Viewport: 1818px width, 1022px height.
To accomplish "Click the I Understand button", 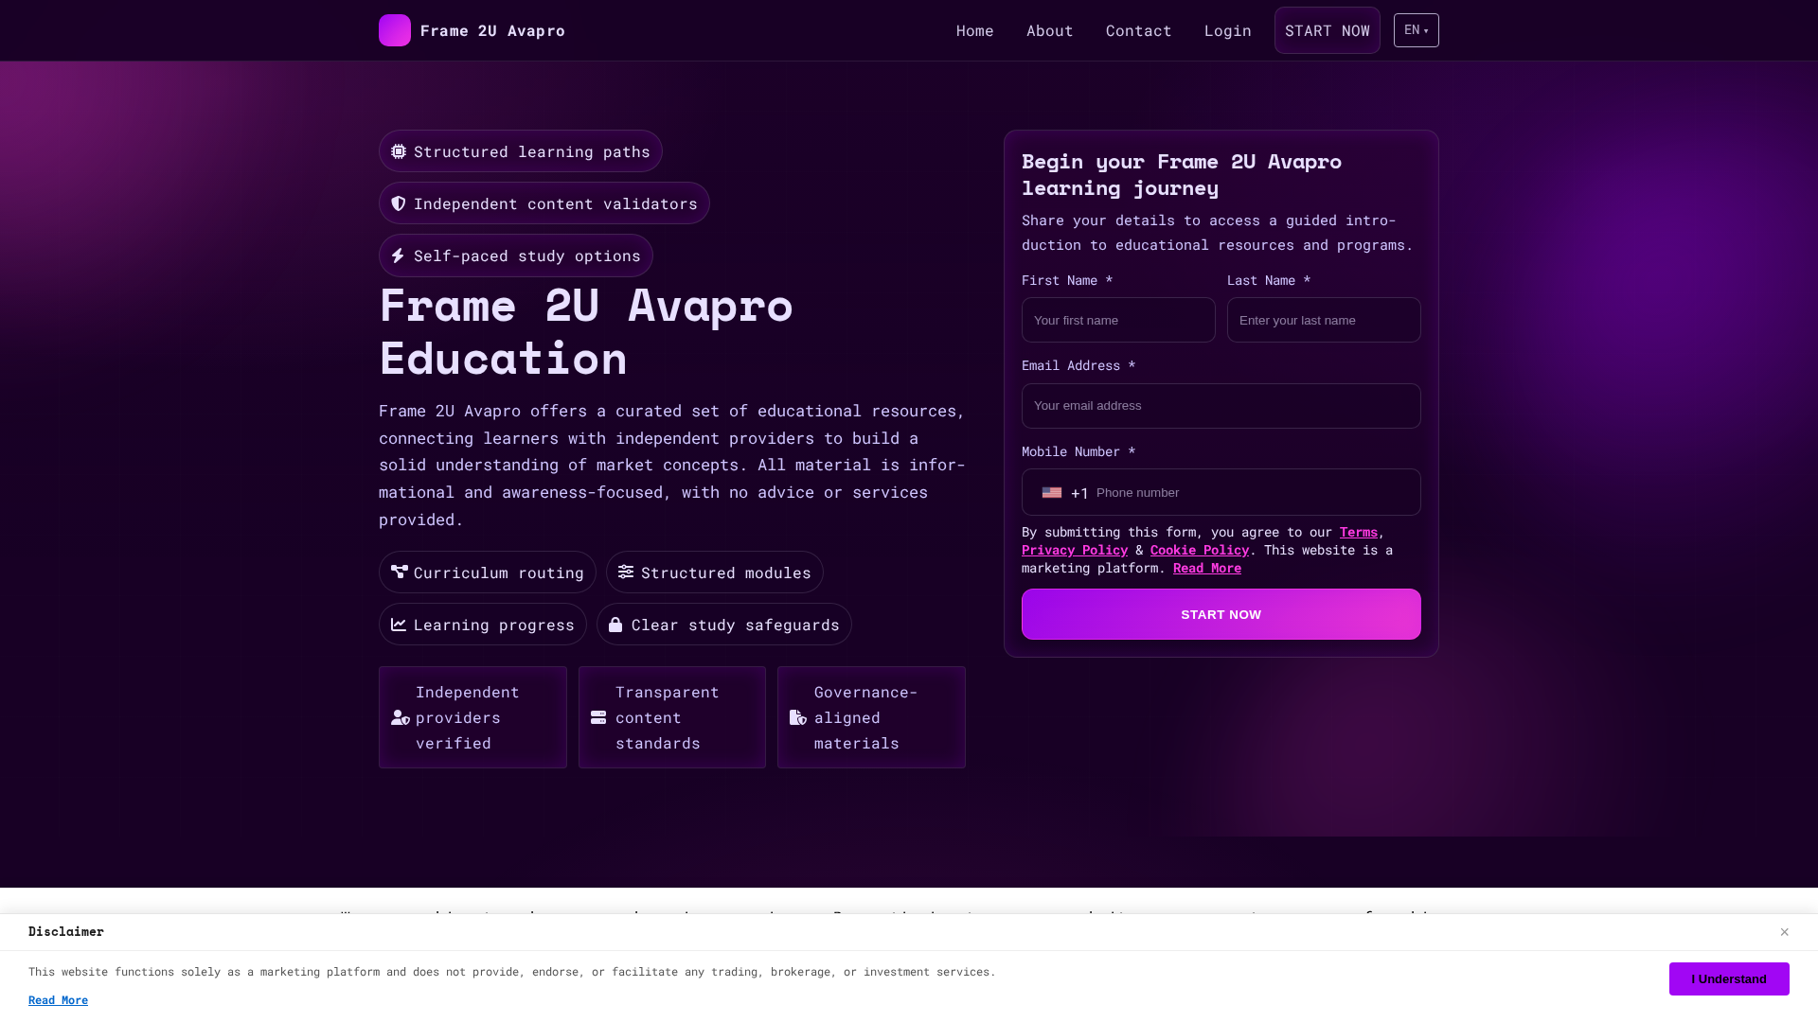I will (x=1729, y=978).
